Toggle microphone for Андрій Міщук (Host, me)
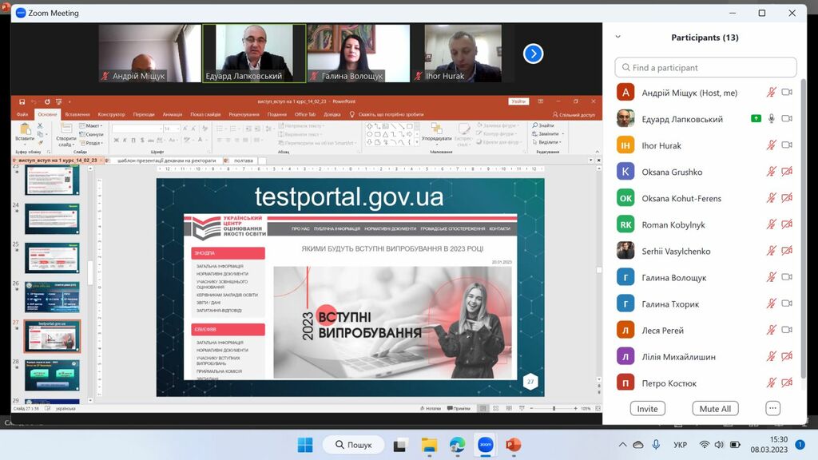Viewport: 818px width, 460px height. [771, 93]
